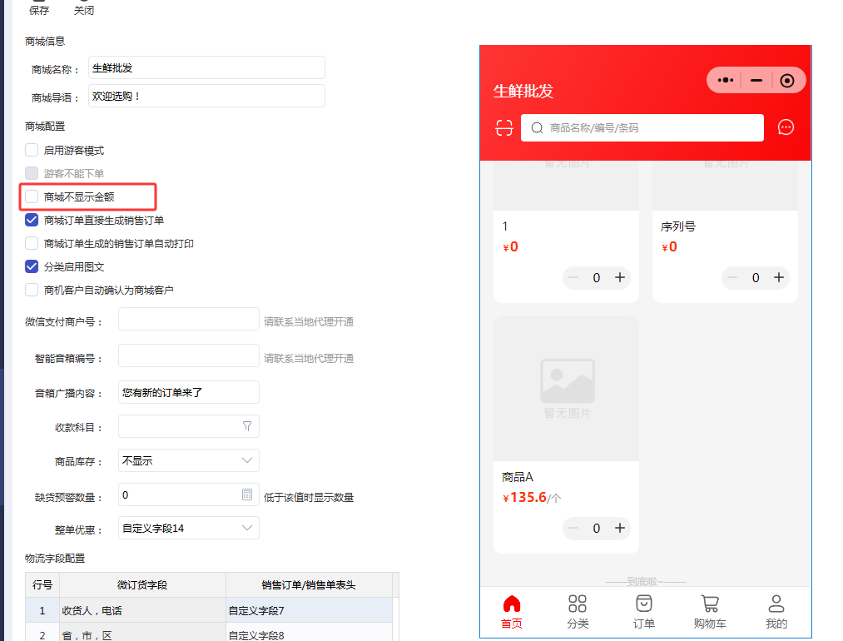Click the mini program target close icon
Image resolution: width=843 pixels, height=641 pixels.
[x=787, y=80]
